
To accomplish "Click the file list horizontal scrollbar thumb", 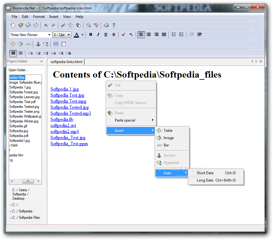I will coord(28,181).
